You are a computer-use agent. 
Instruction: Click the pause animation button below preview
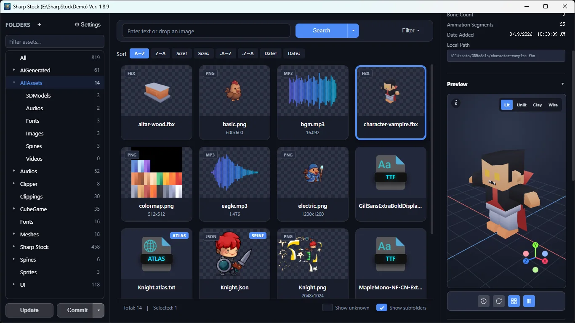point(529,301)
